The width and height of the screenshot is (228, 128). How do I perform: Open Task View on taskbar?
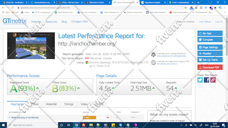click(x=69, y=125)
